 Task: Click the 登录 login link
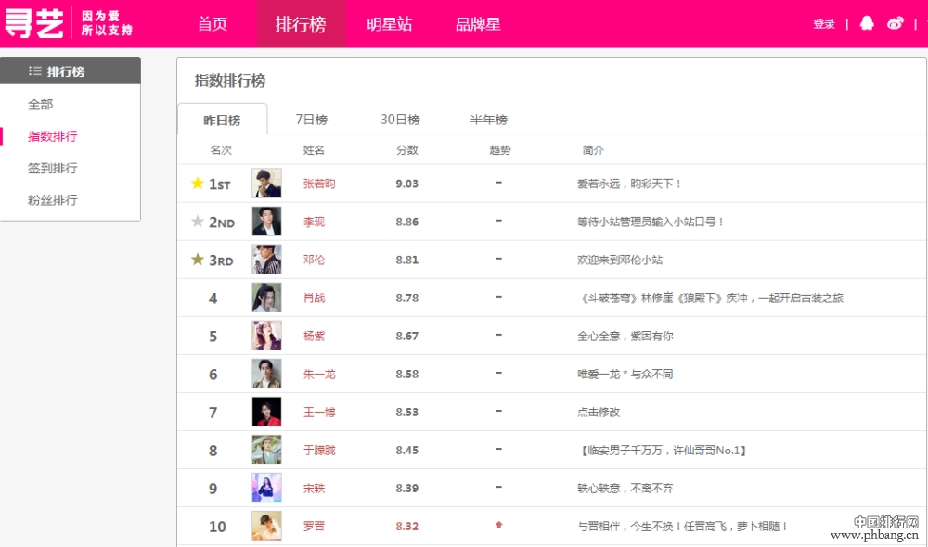(x=823, y=23)
